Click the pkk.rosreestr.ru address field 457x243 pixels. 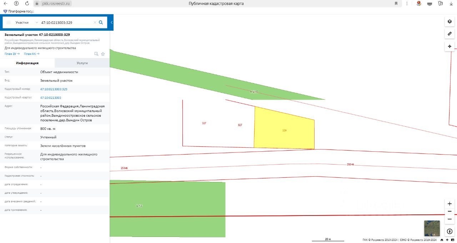56,3
